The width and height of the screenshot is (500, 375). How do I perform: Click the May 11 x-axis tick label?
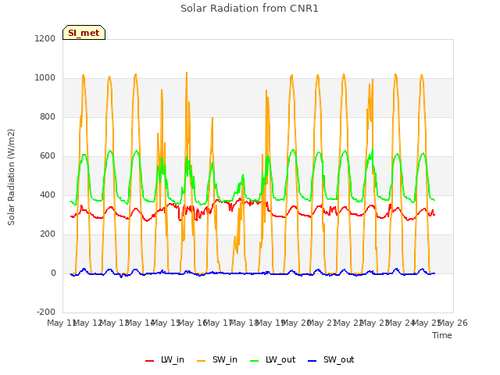tap(62, 323)
